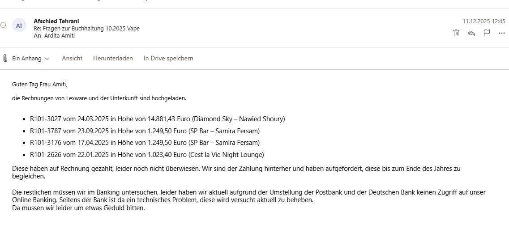The image size is (509, 233).
Task: Open the attachment with Ansicht
Action: 72,58
